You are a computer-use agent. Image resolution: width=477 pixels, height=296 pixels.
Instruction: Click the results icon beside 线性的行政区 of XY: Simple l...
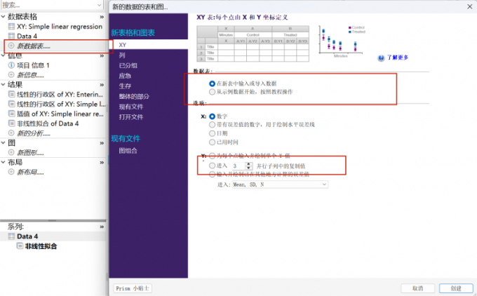pyautogui.click(x=11, y=104)
